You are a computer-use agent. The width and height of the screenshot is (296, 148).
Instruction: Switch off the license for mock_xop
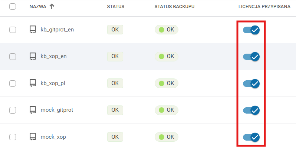[x=251, y=137]
